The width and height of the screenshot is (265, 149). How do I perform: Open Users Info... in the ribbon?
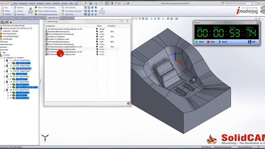[x=68, y=14]
